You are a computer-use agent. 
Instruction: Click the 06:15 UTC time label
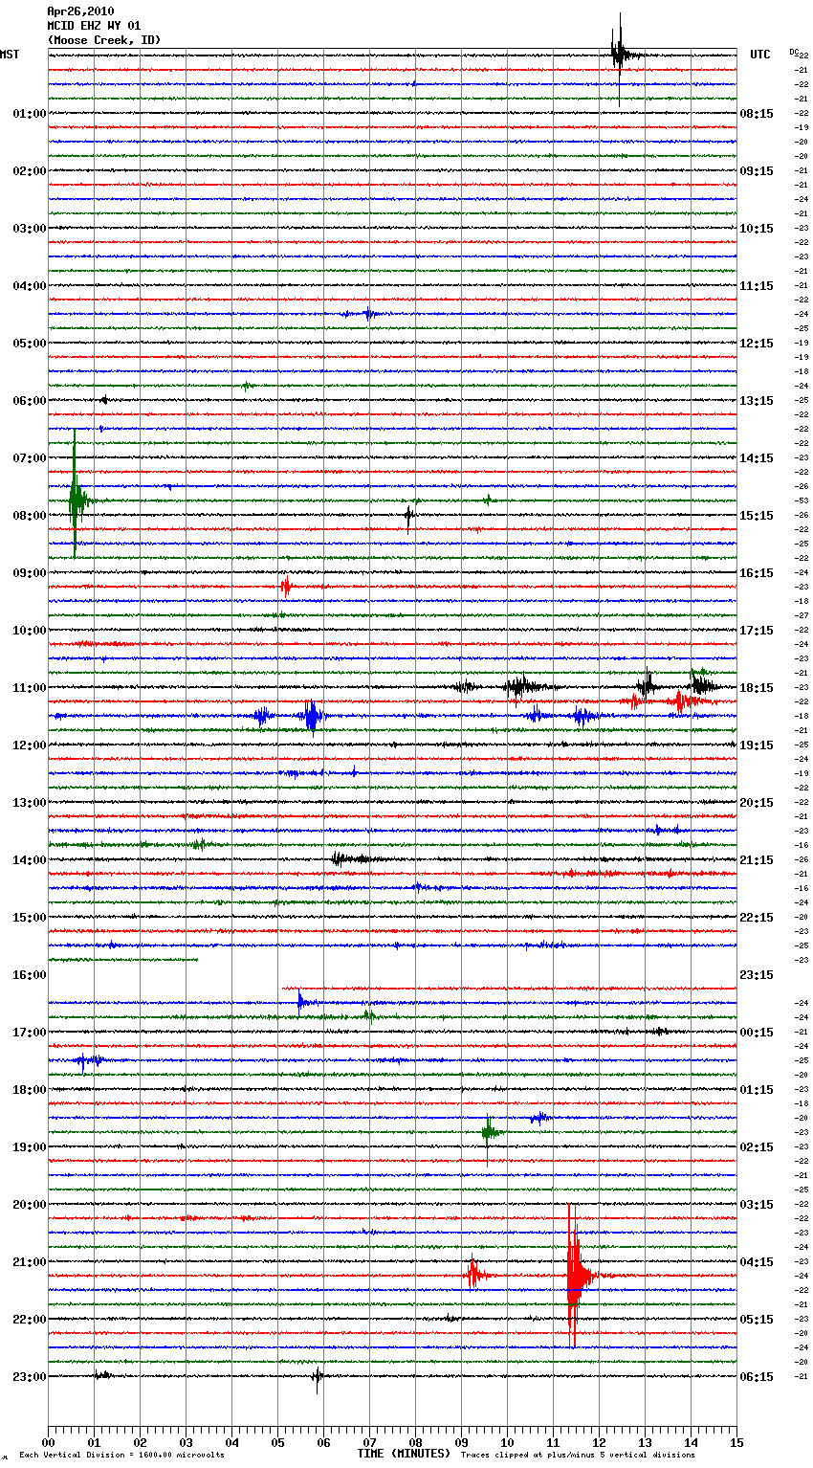[x=757, y=1377]
